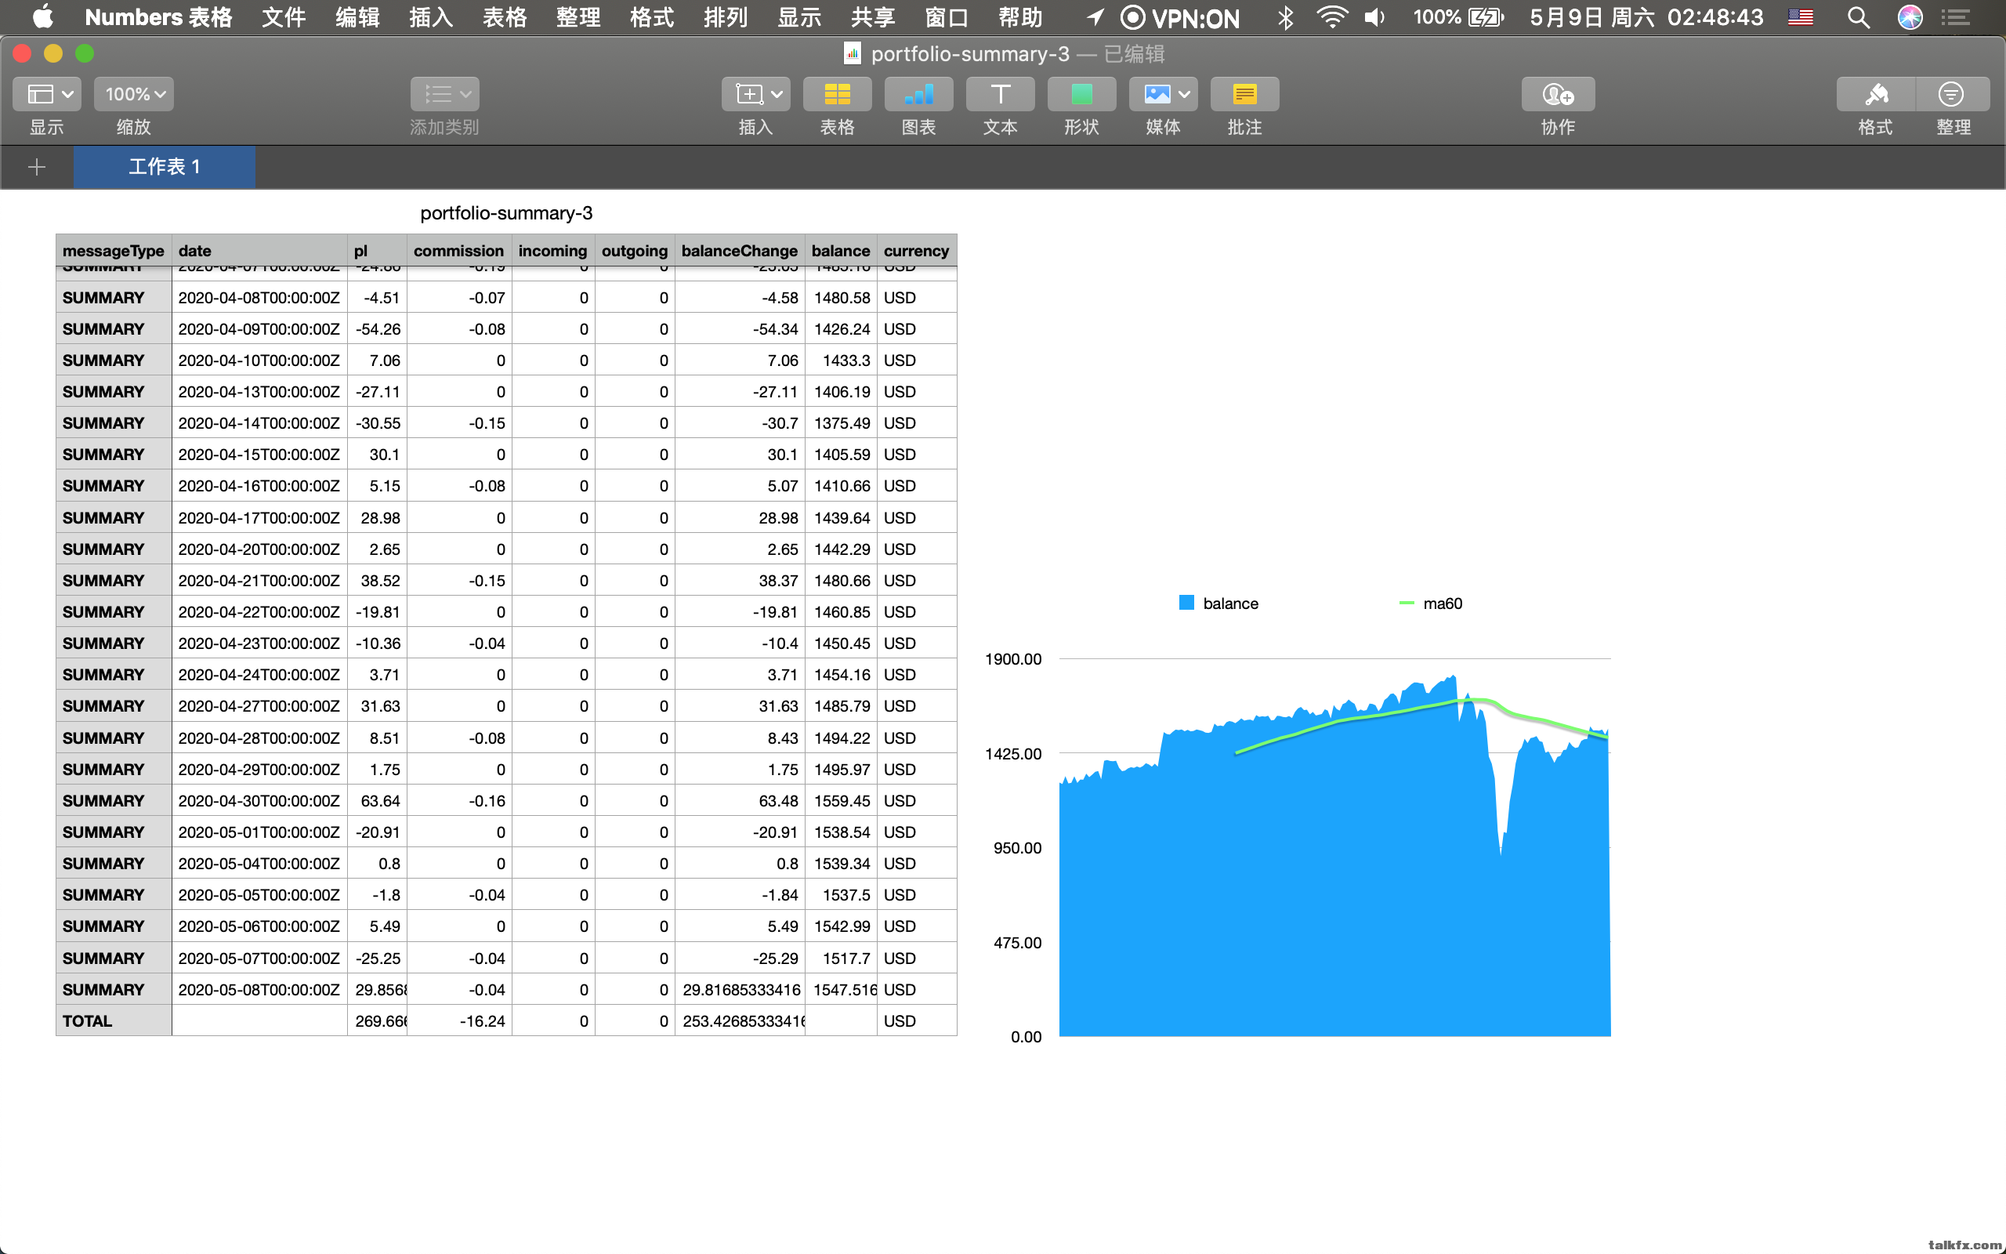Click the green ma60 legend swatch

pyautogui.click(x=1406, y=603)
